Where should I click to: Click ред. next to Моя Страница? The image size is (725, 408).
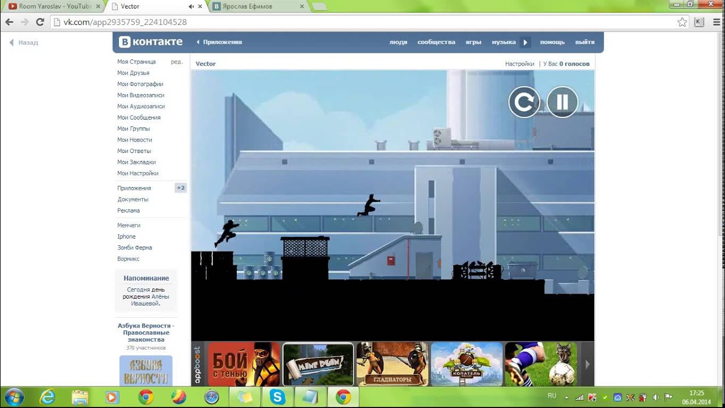pyautogui.click(x=177, y=62)
